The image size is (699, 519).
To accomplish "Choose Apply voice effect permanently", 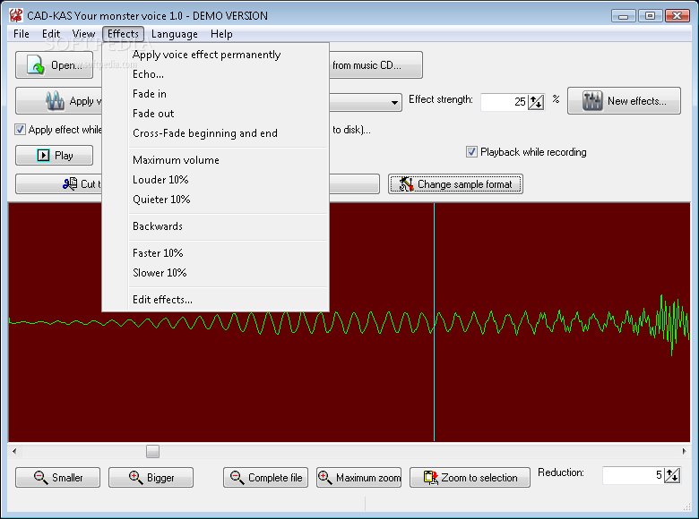I will coord(216,55).
